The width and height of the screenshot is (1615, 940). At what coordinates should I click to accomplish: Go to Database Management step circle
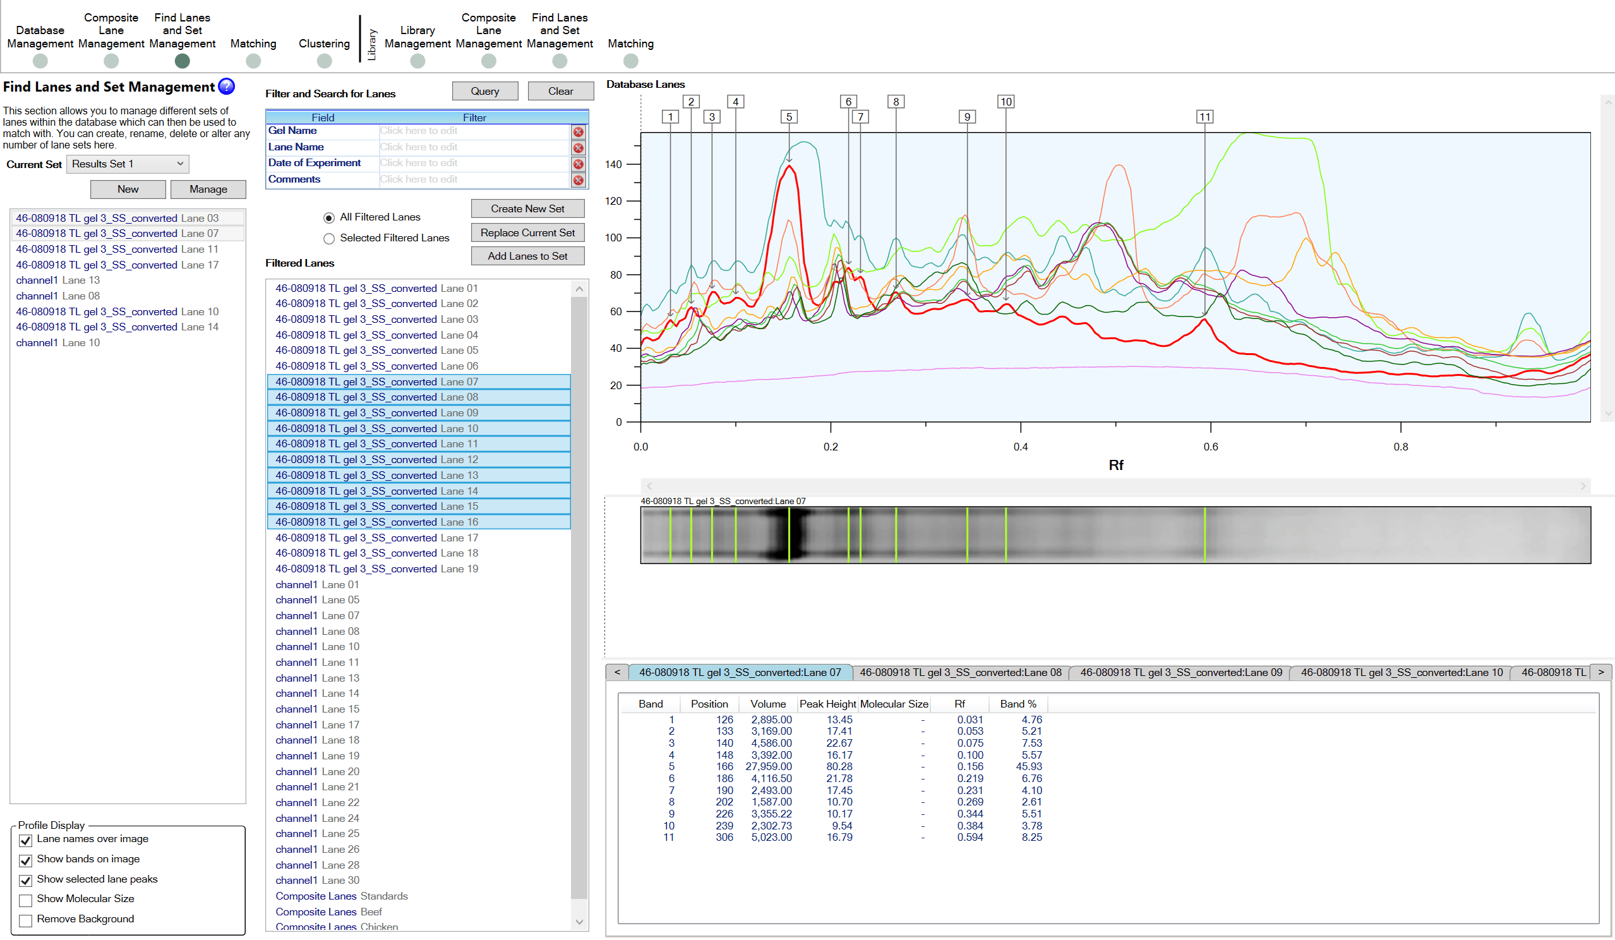pyautogui.click(x=40, y=61)
